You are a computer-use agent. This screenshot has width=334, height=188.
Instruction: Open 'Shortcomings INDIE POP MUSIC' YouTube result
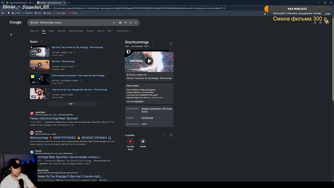click(x=70, y=138)
